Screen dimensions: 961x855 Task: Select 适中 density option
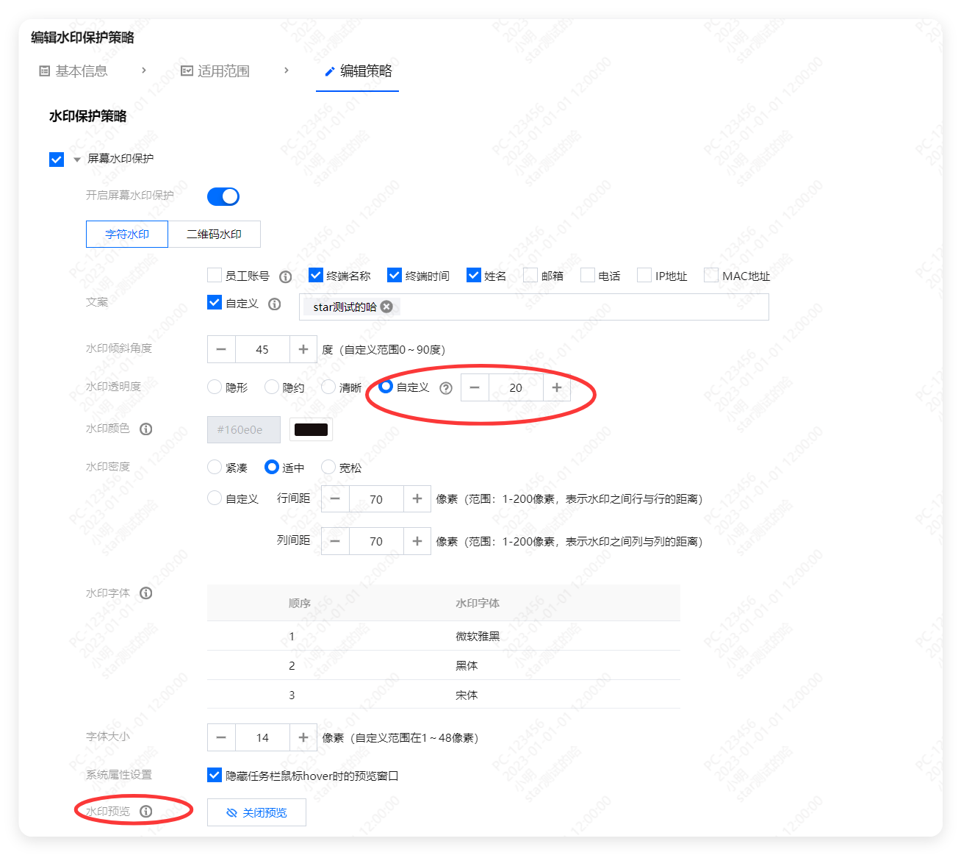tap(272, 467)
